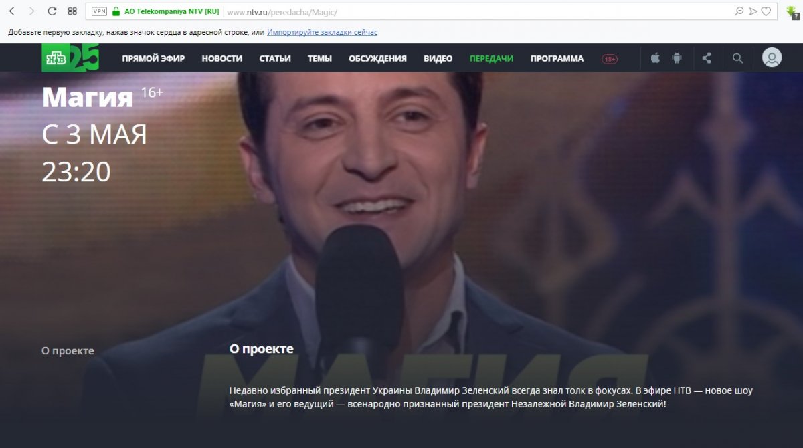The width and height of the screenshot is (803, 448).
Task: Add bookmark using the heart icon
Action: (766, 11)
